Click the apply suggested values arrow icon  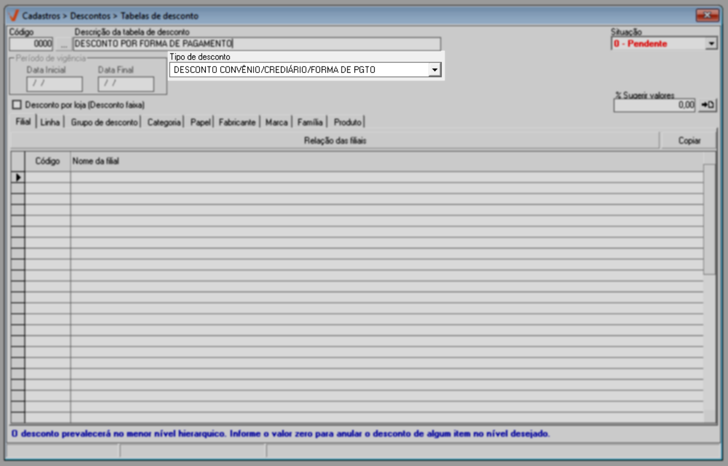coord(708,105)
